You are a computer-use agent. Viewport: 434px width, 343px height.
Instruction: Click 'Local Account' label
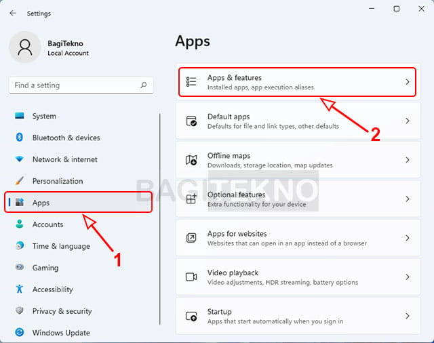68,53
